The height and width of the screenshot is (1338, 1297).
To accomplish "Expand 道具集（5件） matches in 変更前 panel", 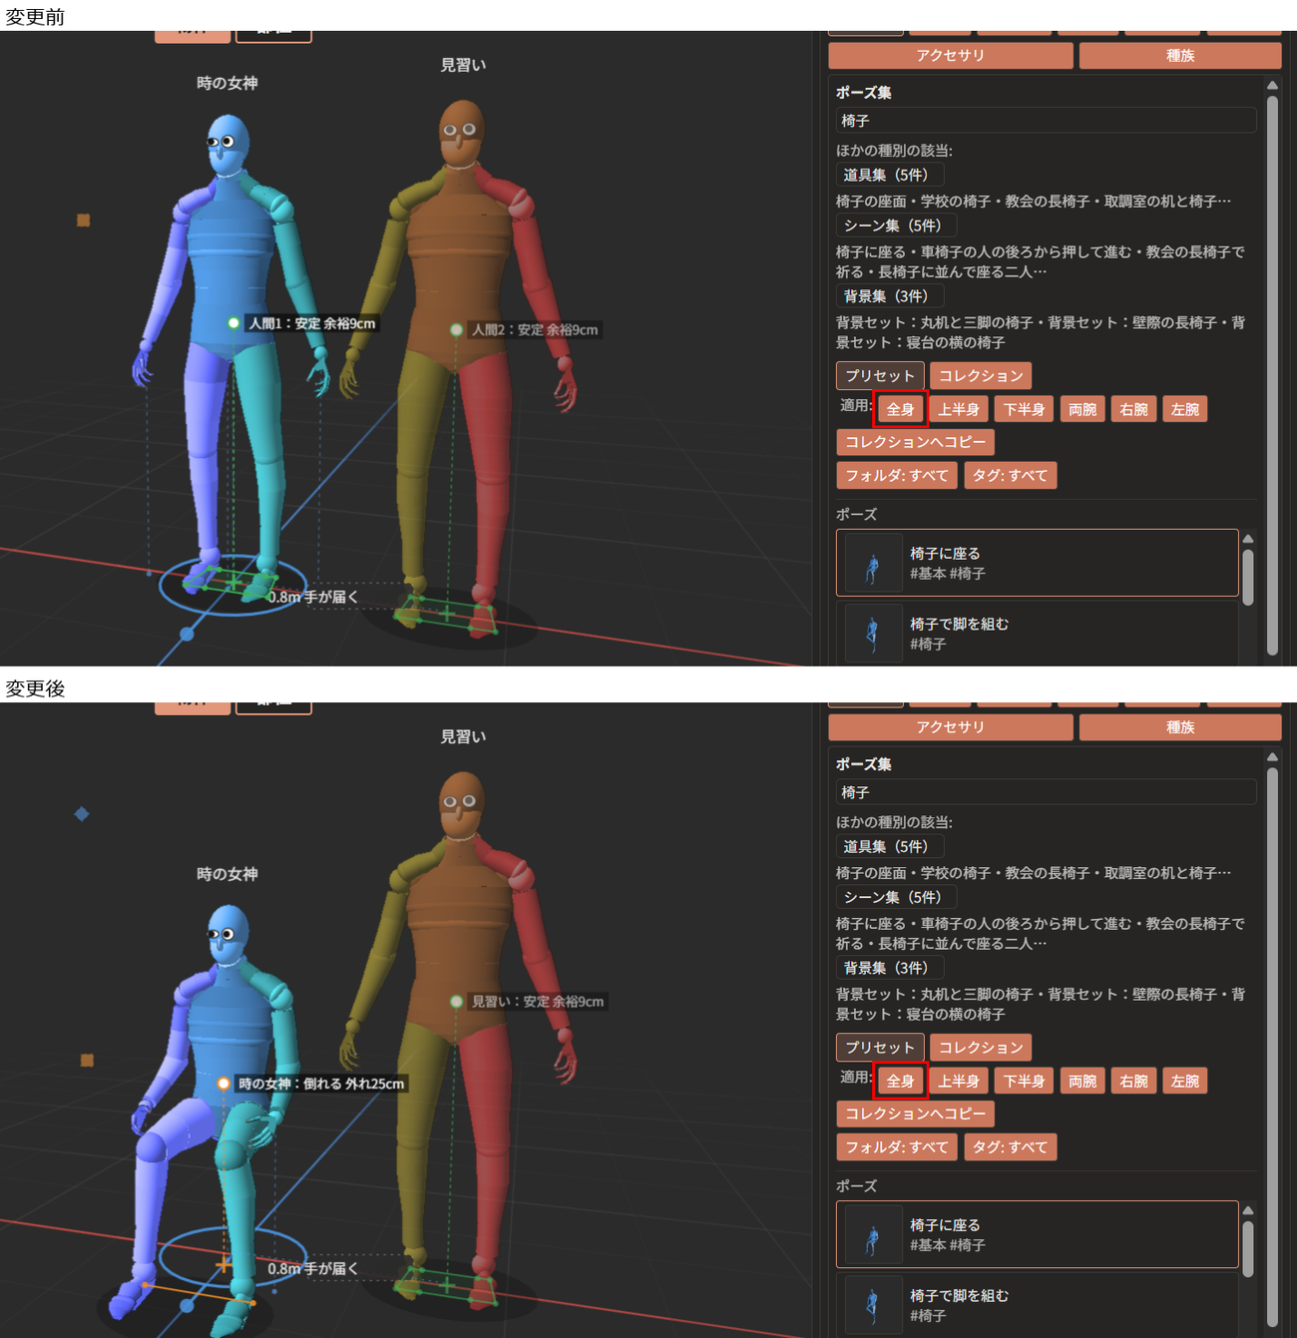I will tap(890, 175).
